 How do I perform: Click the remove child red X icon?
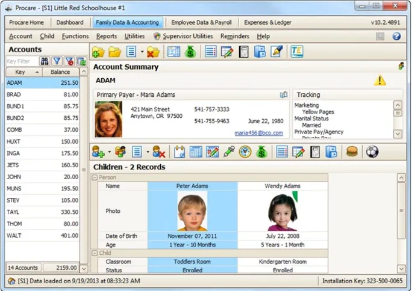(158, 152)
